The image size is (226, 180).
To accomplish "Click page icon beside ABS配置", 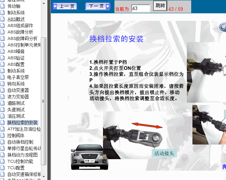I will click(x=2, y=64).
